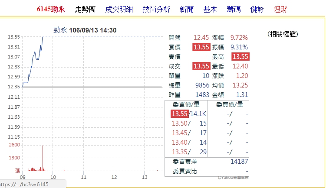
Task: Click the bid row 13.55/14.1K
Action: [188, 114]
